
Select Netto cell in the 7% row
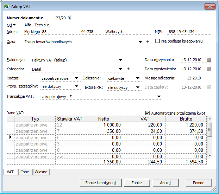point(101,131)
